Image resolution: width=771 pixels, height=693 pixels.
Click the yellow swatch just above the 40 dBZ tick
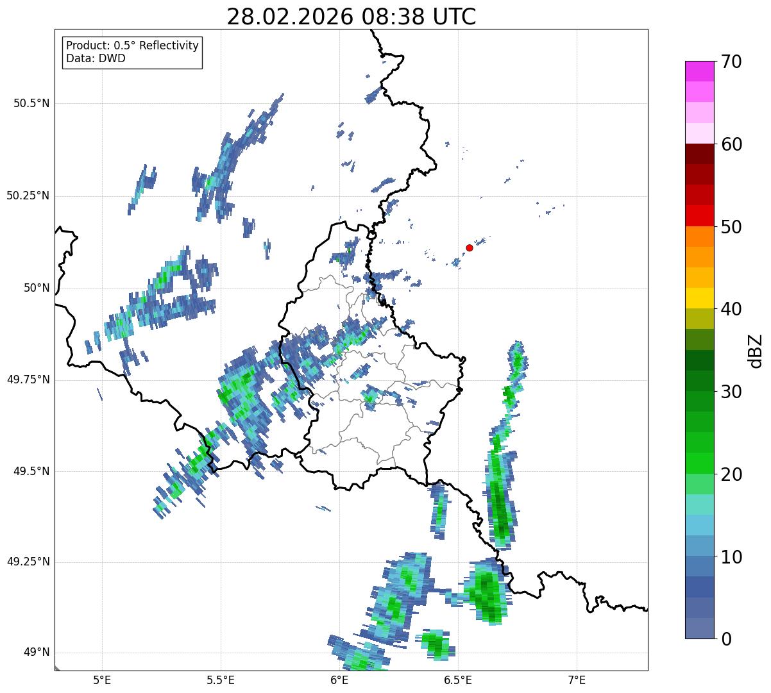pyautogui.click(x=699, y=298)
